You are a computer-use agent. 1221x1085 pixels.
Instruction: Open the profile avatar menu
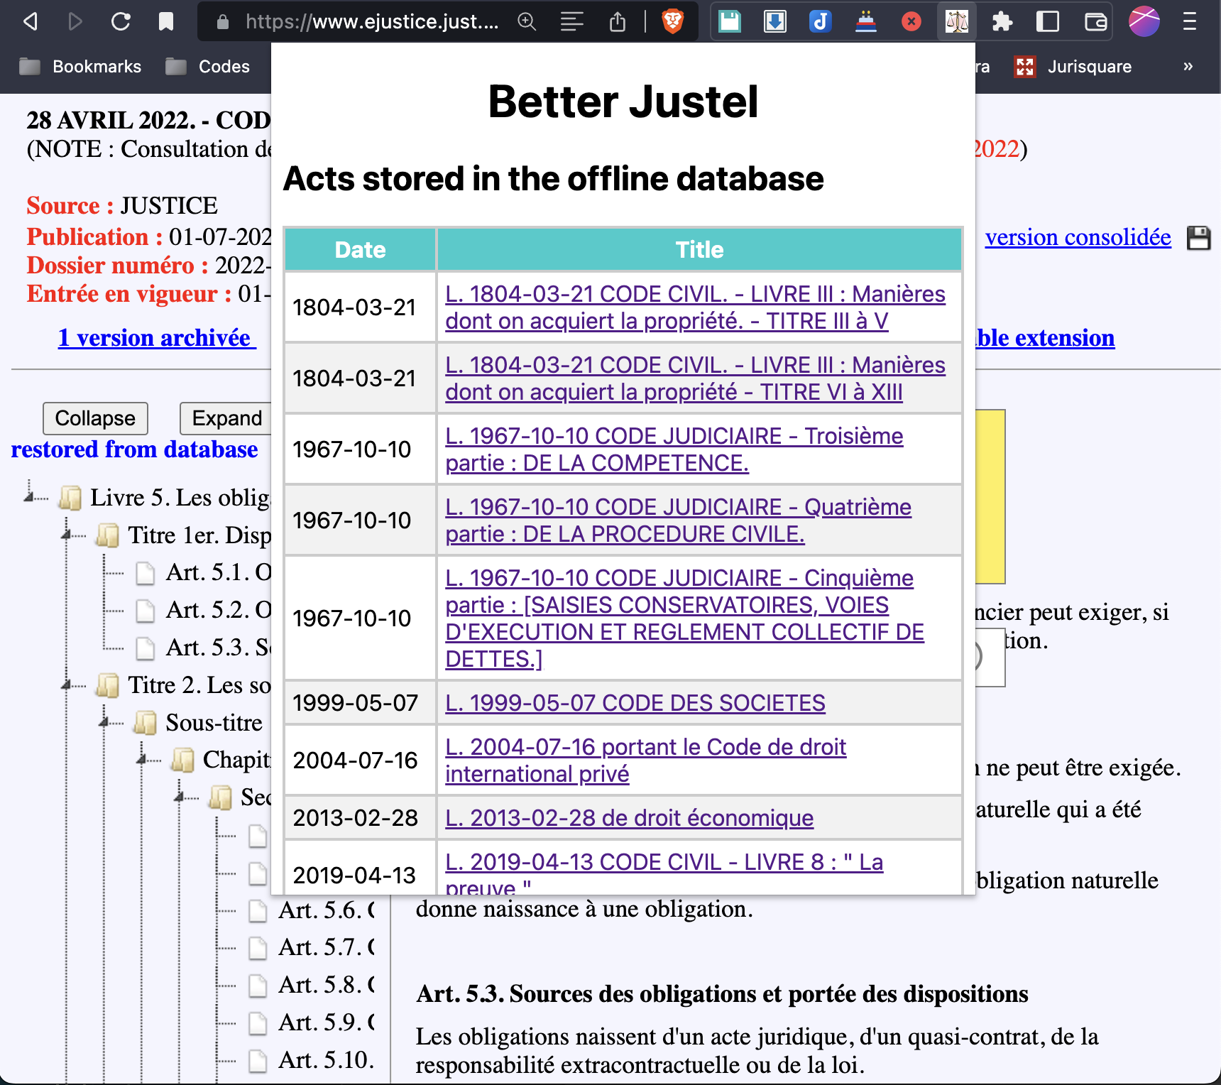click(1144, 22)
